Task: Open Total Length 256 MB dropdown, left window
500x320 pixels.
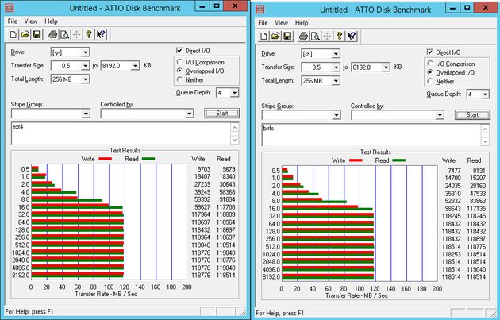Action: 85,79
